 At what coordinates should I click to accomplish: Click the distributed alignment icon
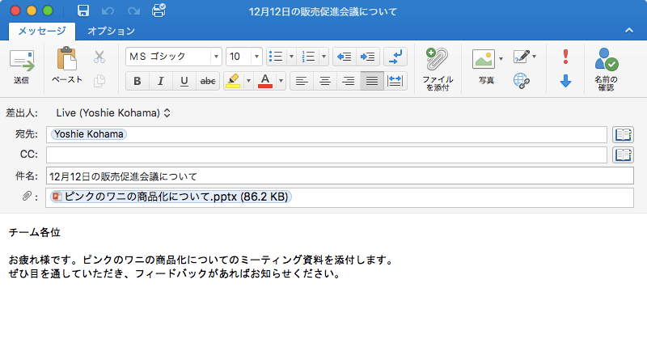395,81
